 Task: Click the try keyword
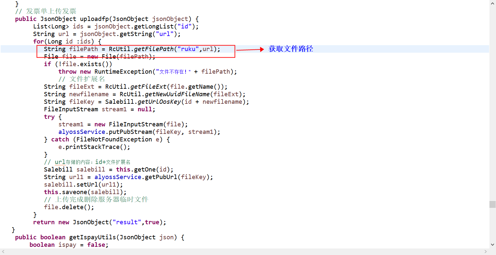click(x=49, y=117)
